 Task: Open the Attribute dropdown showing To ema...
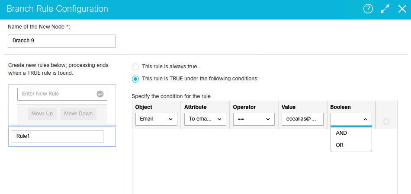coord(205,119)
